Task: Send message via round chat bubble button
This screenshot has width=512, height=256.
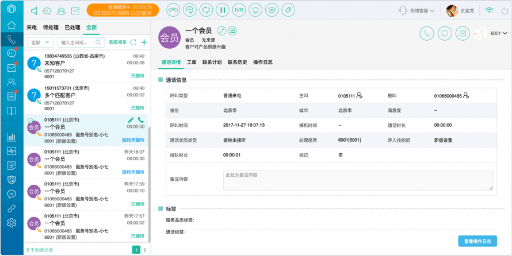Action: pyautogui.click(x=445, y=33)
